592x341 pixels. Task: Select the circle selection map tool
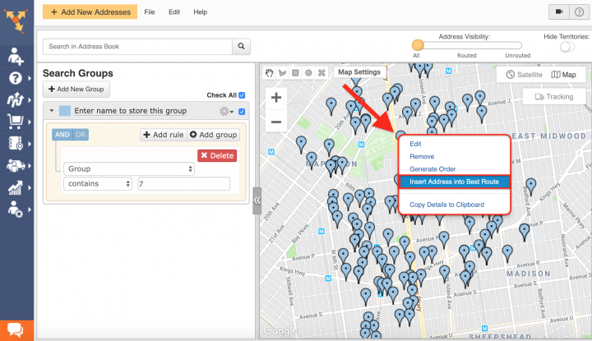308,73
